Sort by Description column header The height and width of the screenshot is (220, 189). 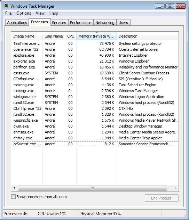point(148,36)
